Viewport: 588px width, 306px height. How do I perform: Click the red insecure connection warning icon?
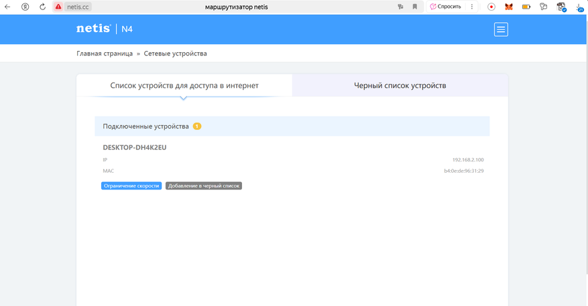58,7
